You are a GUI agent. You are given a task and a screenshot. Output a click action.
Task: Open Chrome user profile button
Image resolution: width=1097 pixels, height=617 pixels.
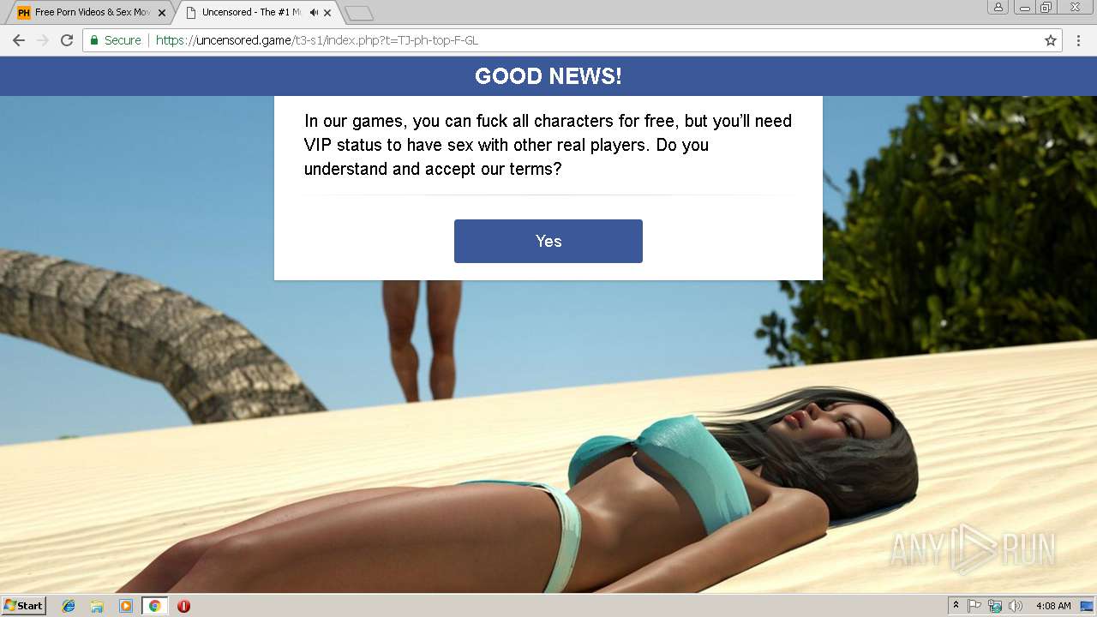tap(998, 8)
